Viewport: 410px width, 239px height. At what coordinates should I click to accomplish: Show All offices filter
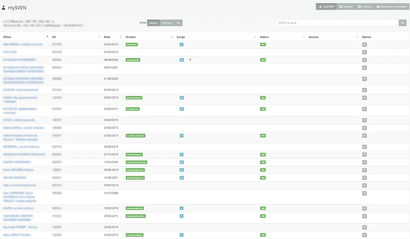point(178,23)
